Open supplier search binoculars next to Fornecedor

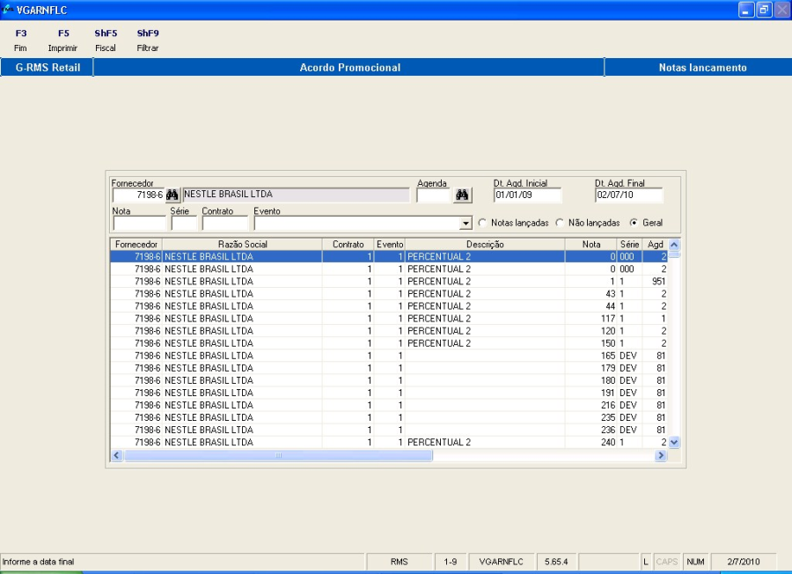[x=172, y=195]
